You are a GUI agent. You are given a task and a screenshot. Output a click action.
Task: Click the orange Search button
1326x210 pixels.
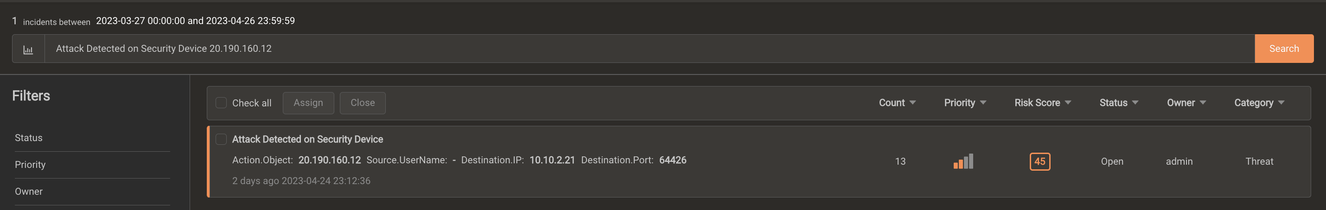(x=1284, y=49)
